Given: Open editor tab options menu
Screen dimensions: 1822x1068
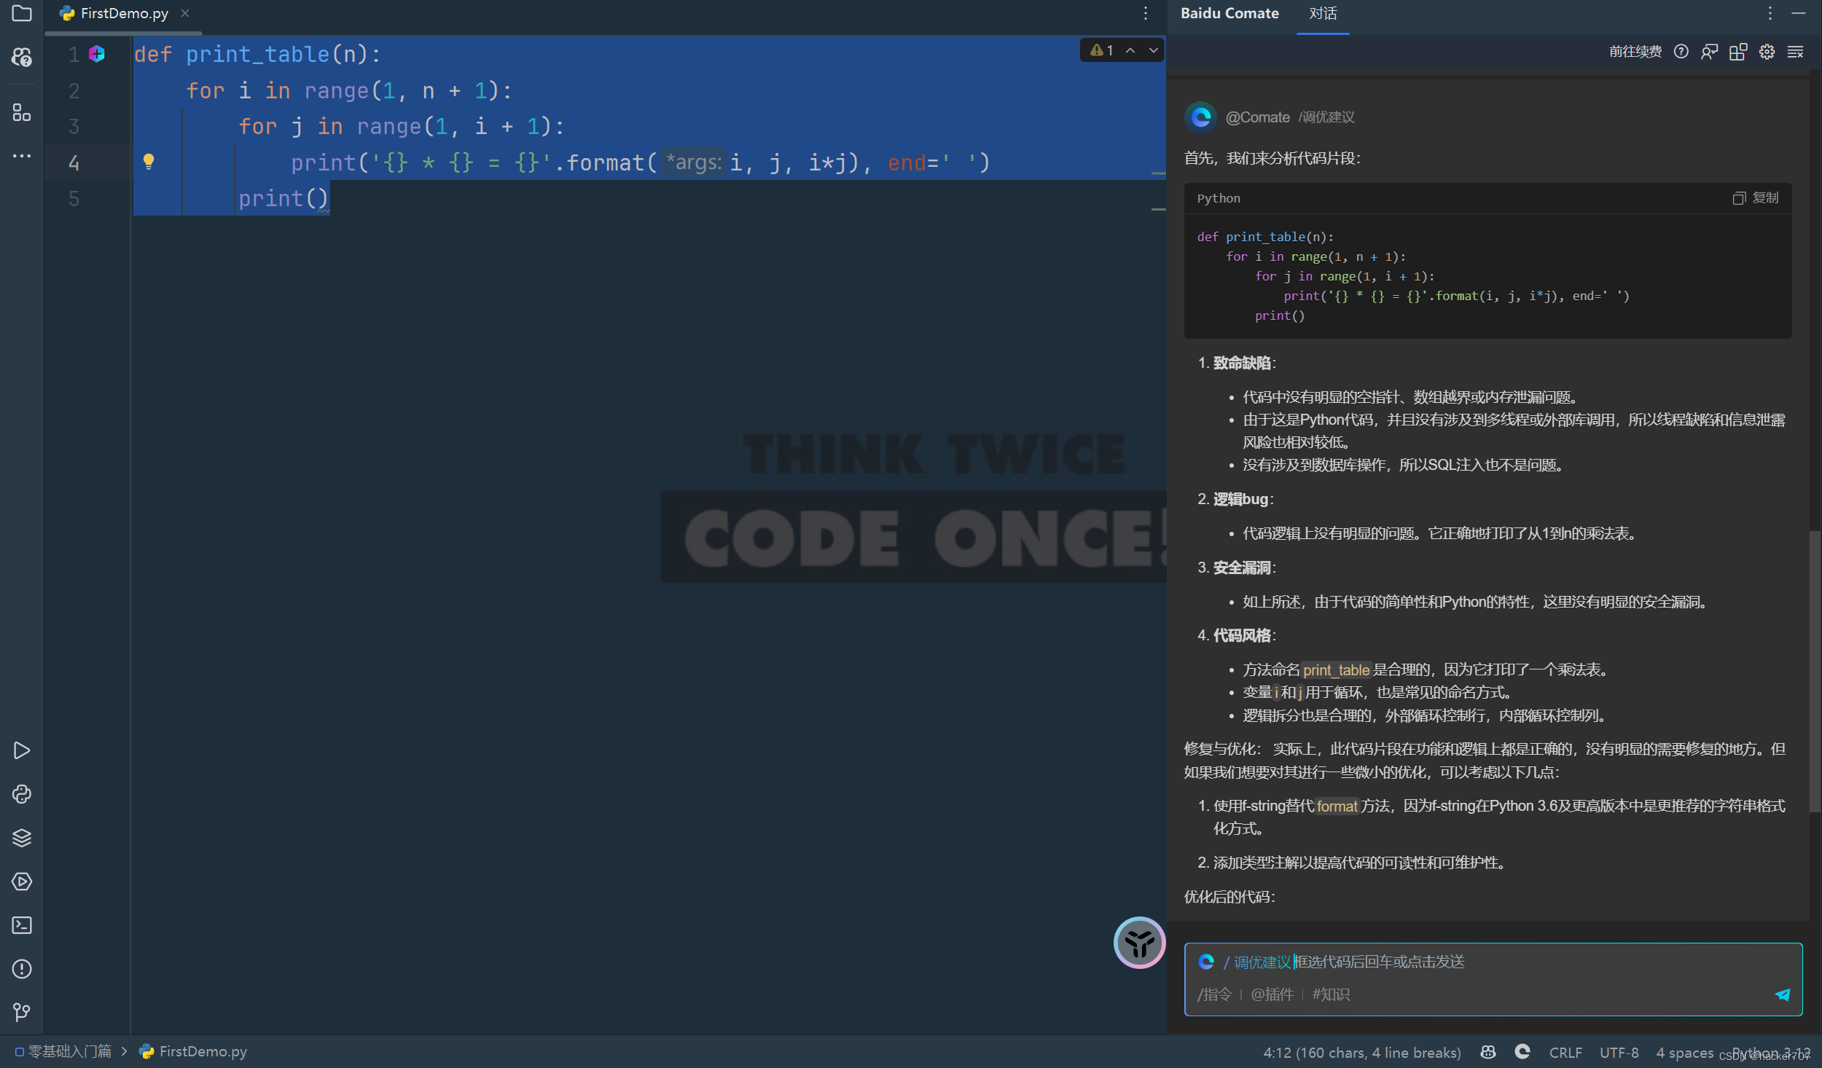Looking at the screenshot, I should point(1146,13).
